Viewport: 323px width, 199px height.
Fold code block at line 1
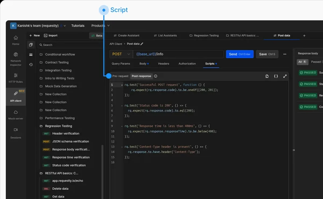point(122,85)
